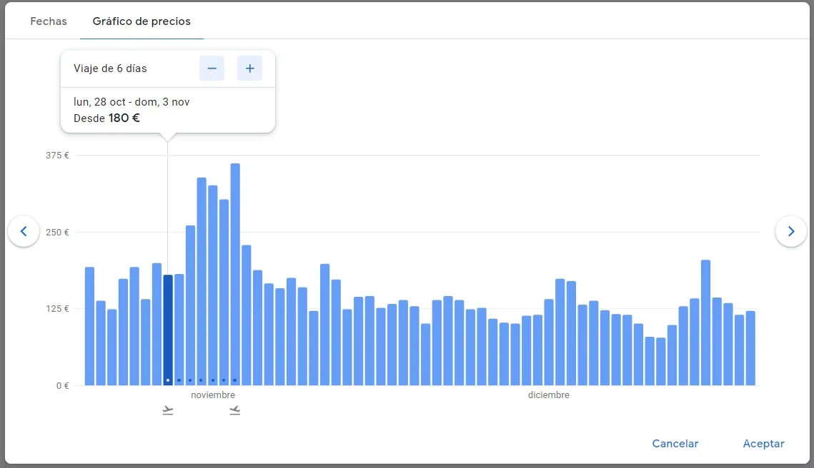
Task: Show later dates with right arrow
Action: (x=790, y=231)
